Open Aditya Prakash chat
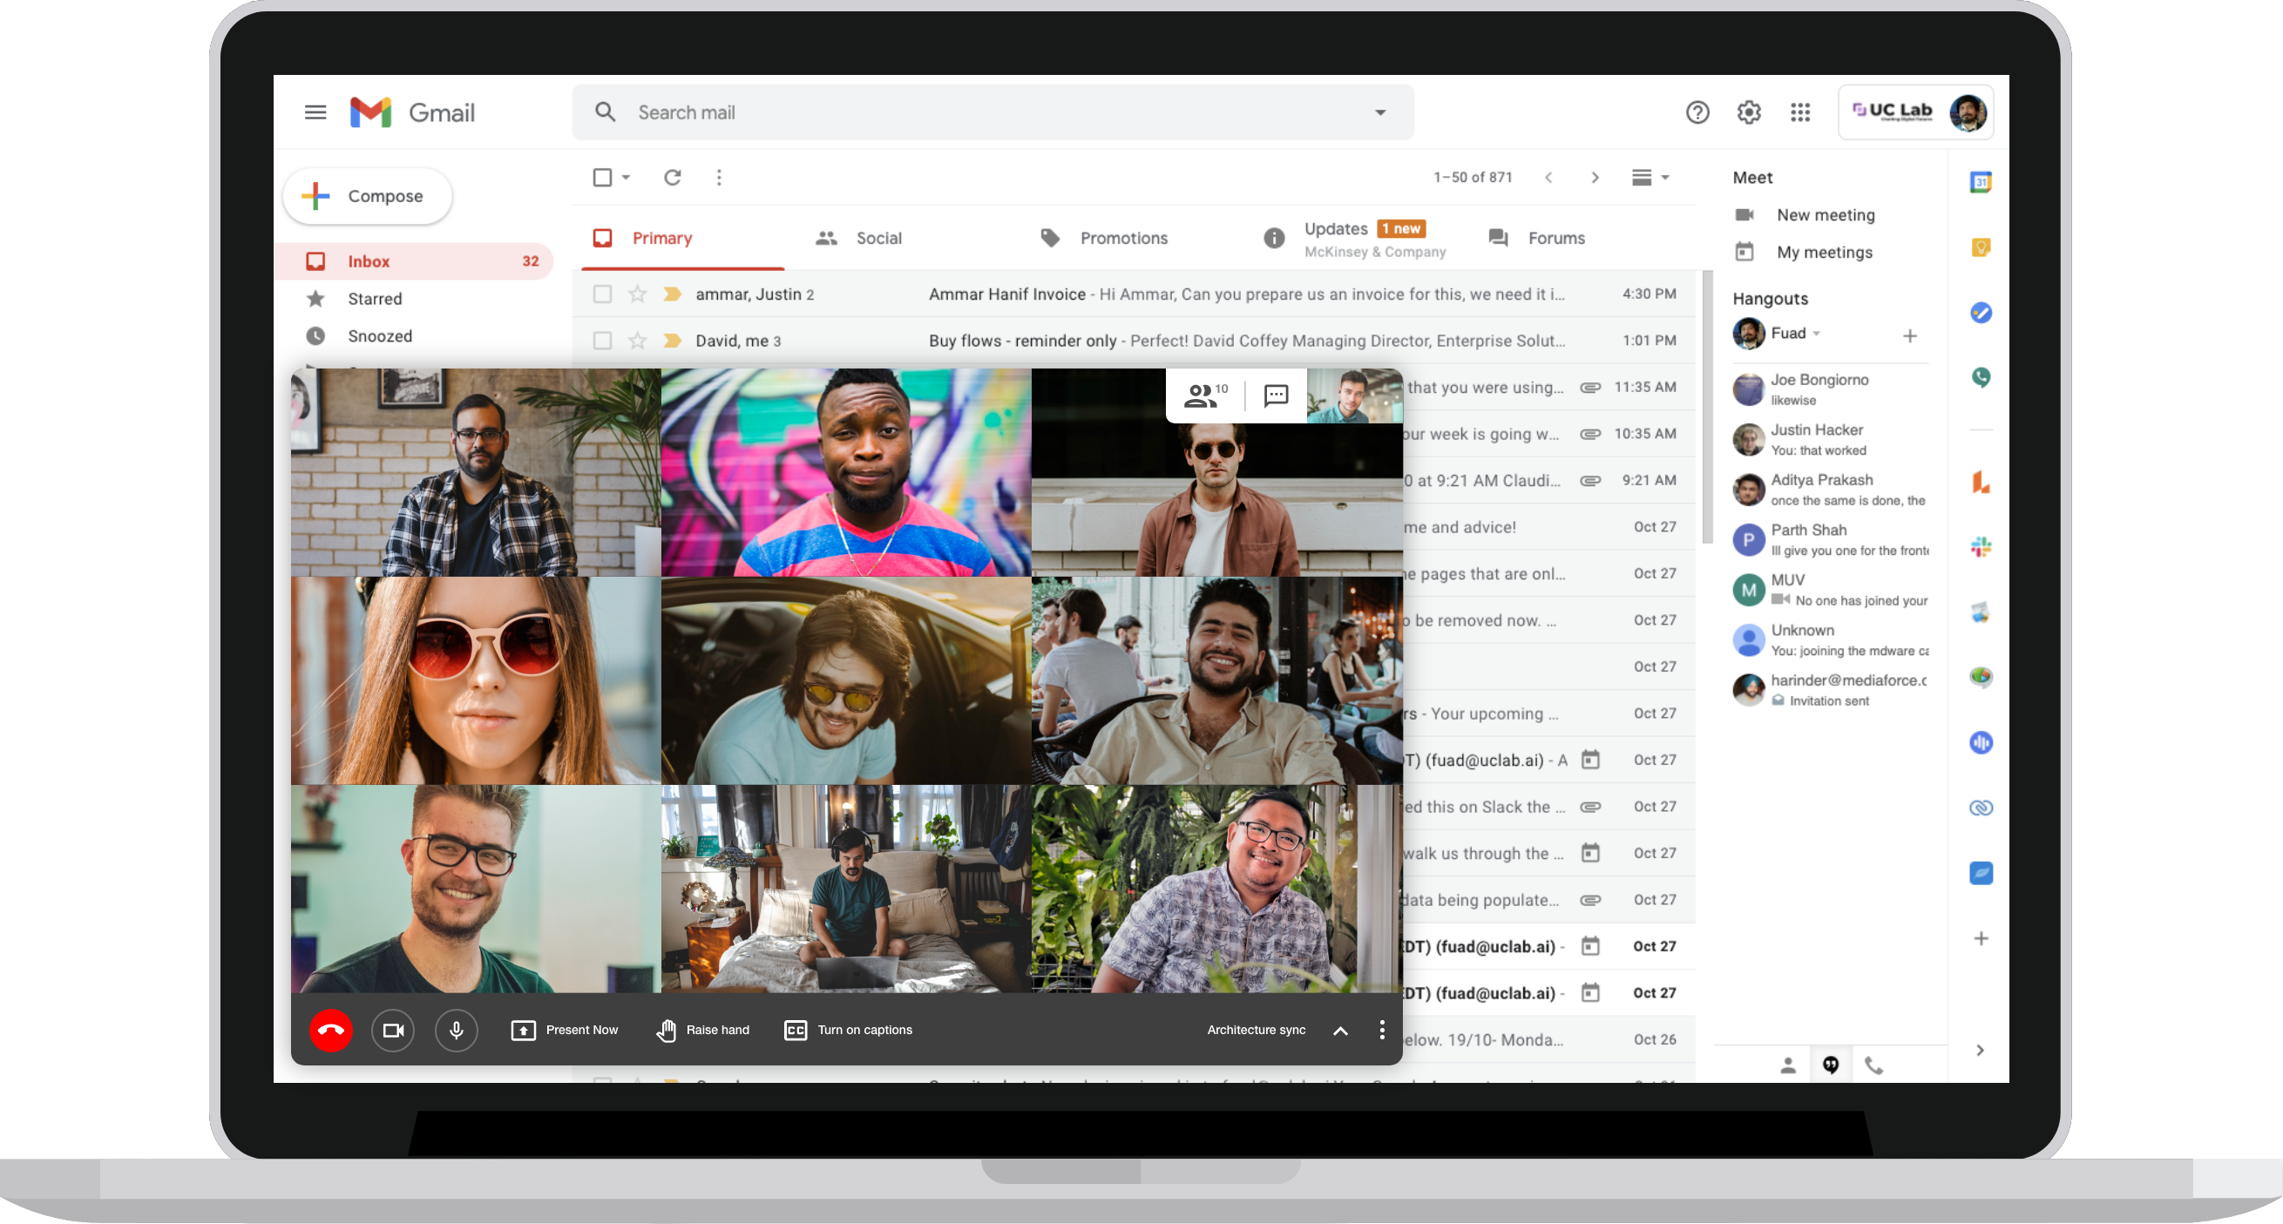 click(1830, 490)
